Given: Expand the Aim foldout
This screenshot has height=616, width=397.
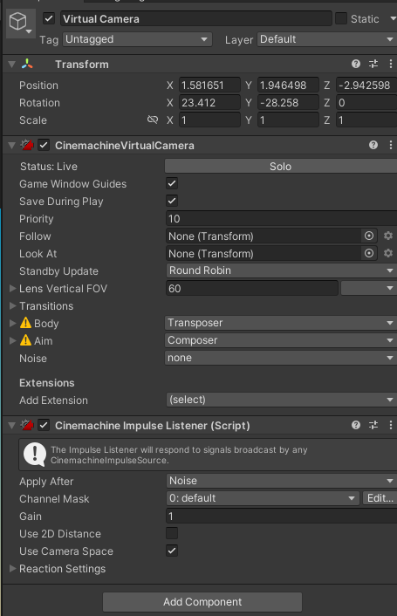Looking at the screenshot, I should point(12,340).
